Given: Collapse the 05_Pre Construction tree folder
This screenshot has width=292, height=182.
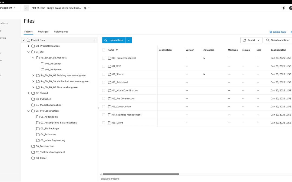Looking at the screenshot, I should pyautogui.click(x=28, y=111).
